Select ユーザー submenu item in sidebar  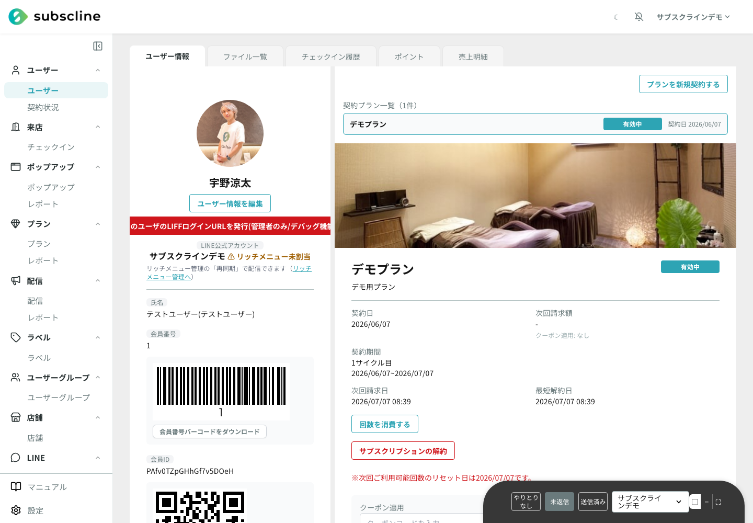click(x=56, y=90)
